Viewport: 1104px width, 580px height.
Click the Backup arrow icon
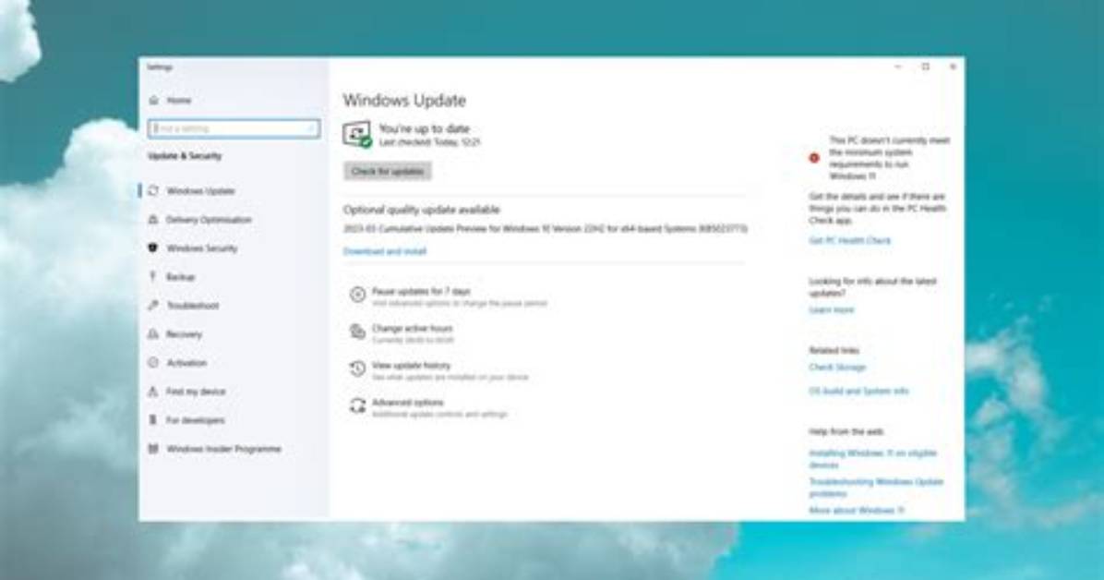coord(153,277)
